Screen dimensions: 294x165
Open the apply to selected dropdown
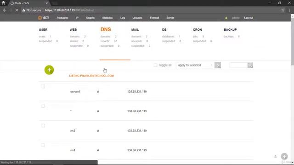coord(195,65)
